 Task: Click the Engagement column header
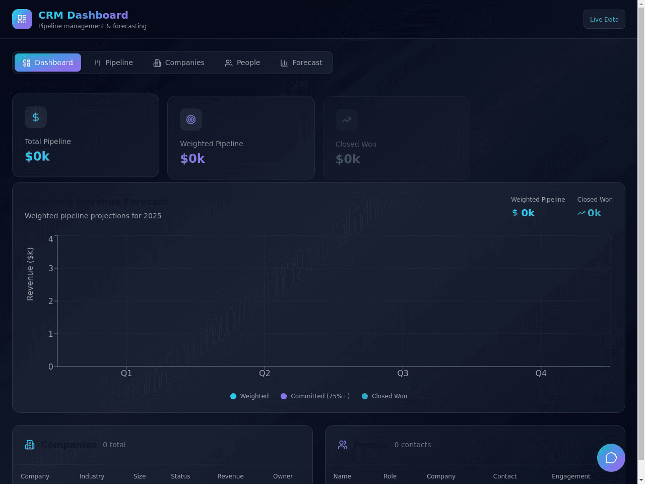pos(571,476)
